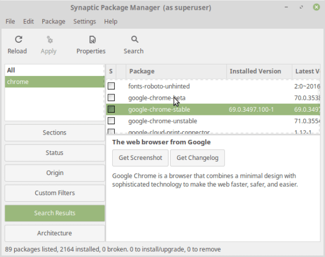Screen dimensions: 325x257
Task: Show the Status filter
Action: coord(55,153)
